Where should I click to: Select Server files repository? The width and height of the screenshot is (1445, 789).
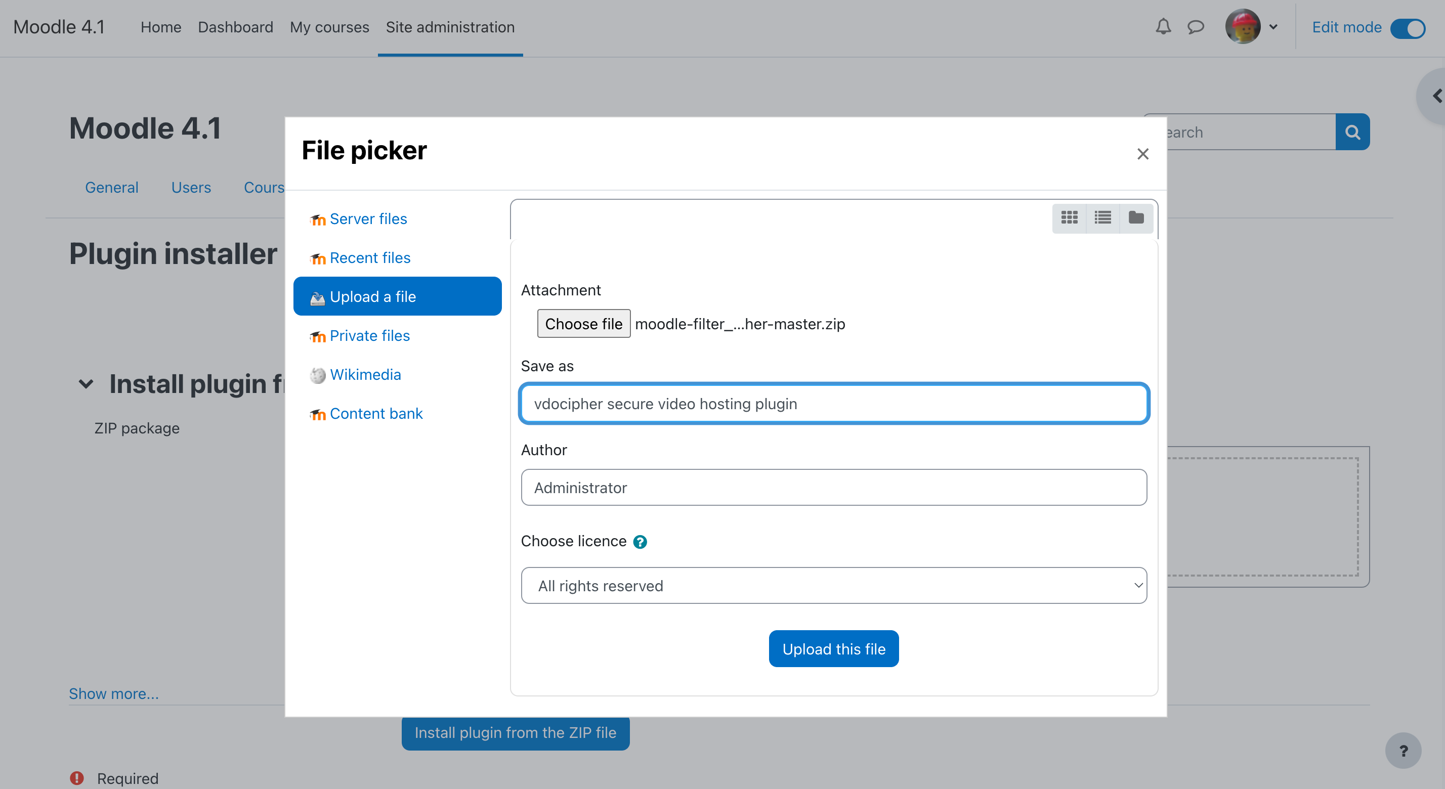[x=368, y=218]
